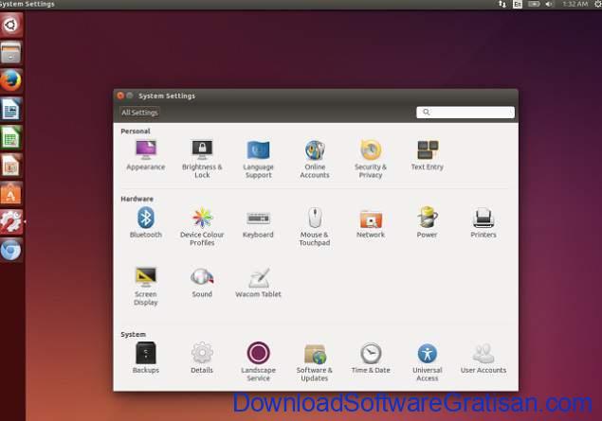Screen dimensions: 602x421
Task: Open the session gear menu
Action: [x=598, y=4]
